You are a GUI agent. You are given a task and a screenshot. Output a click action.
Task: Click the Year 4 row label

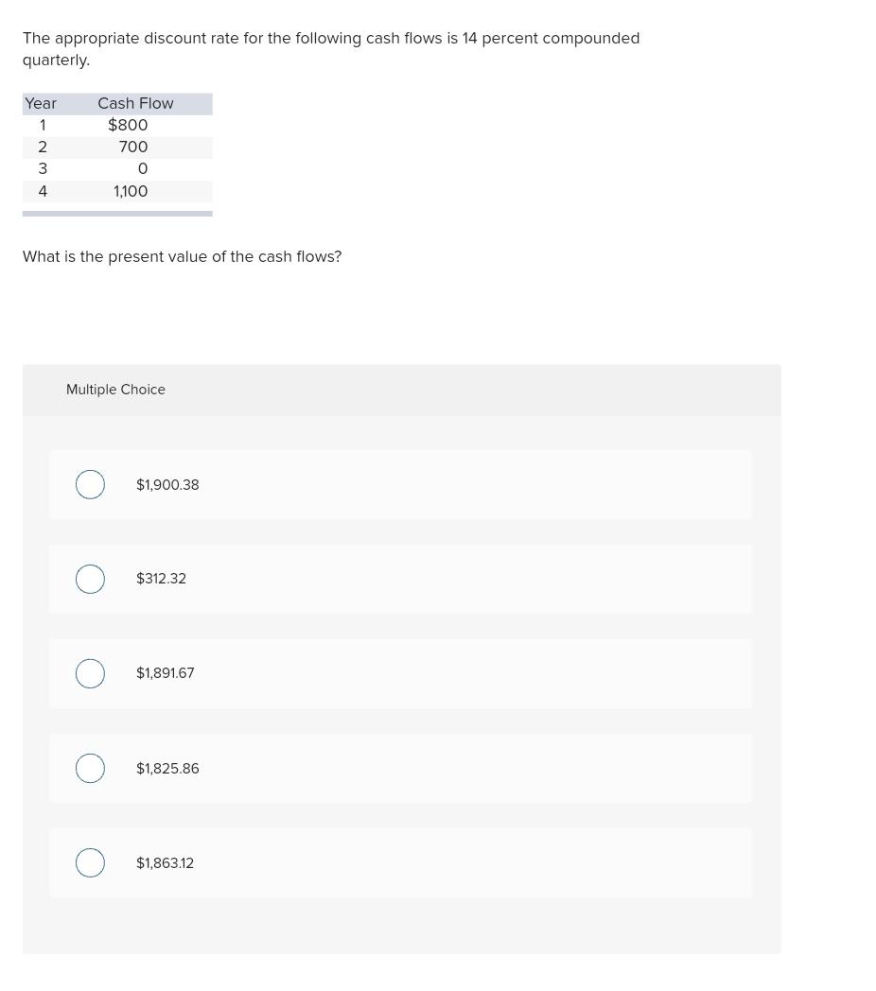43,191
